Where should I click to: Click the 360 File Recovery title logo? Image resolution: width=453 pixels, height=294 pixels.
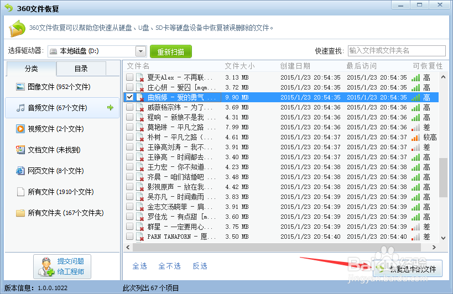pos(9,8)
